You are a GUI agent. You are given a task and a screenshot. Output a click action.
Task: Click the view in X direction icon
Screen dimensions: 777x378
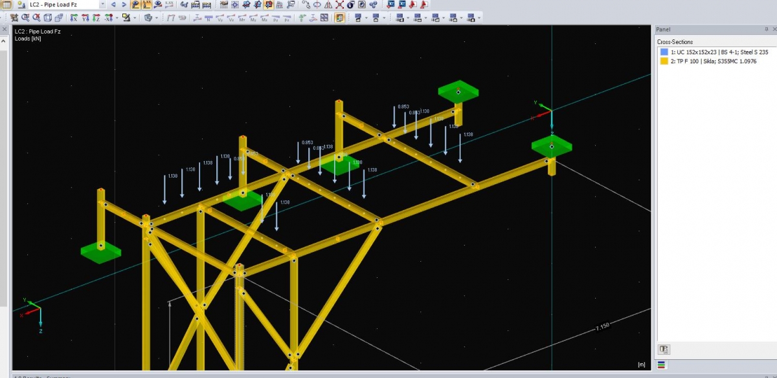pos(74,17)
